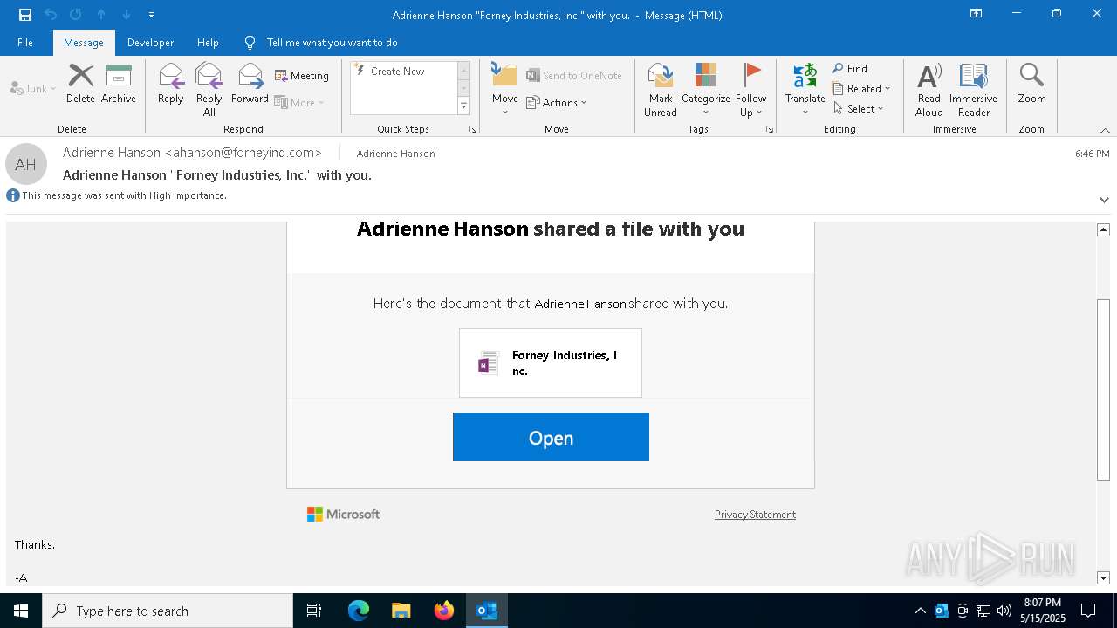Click the High importance info bar
This screenshot has height=628, width=1117.
click(x=117, y=195)
